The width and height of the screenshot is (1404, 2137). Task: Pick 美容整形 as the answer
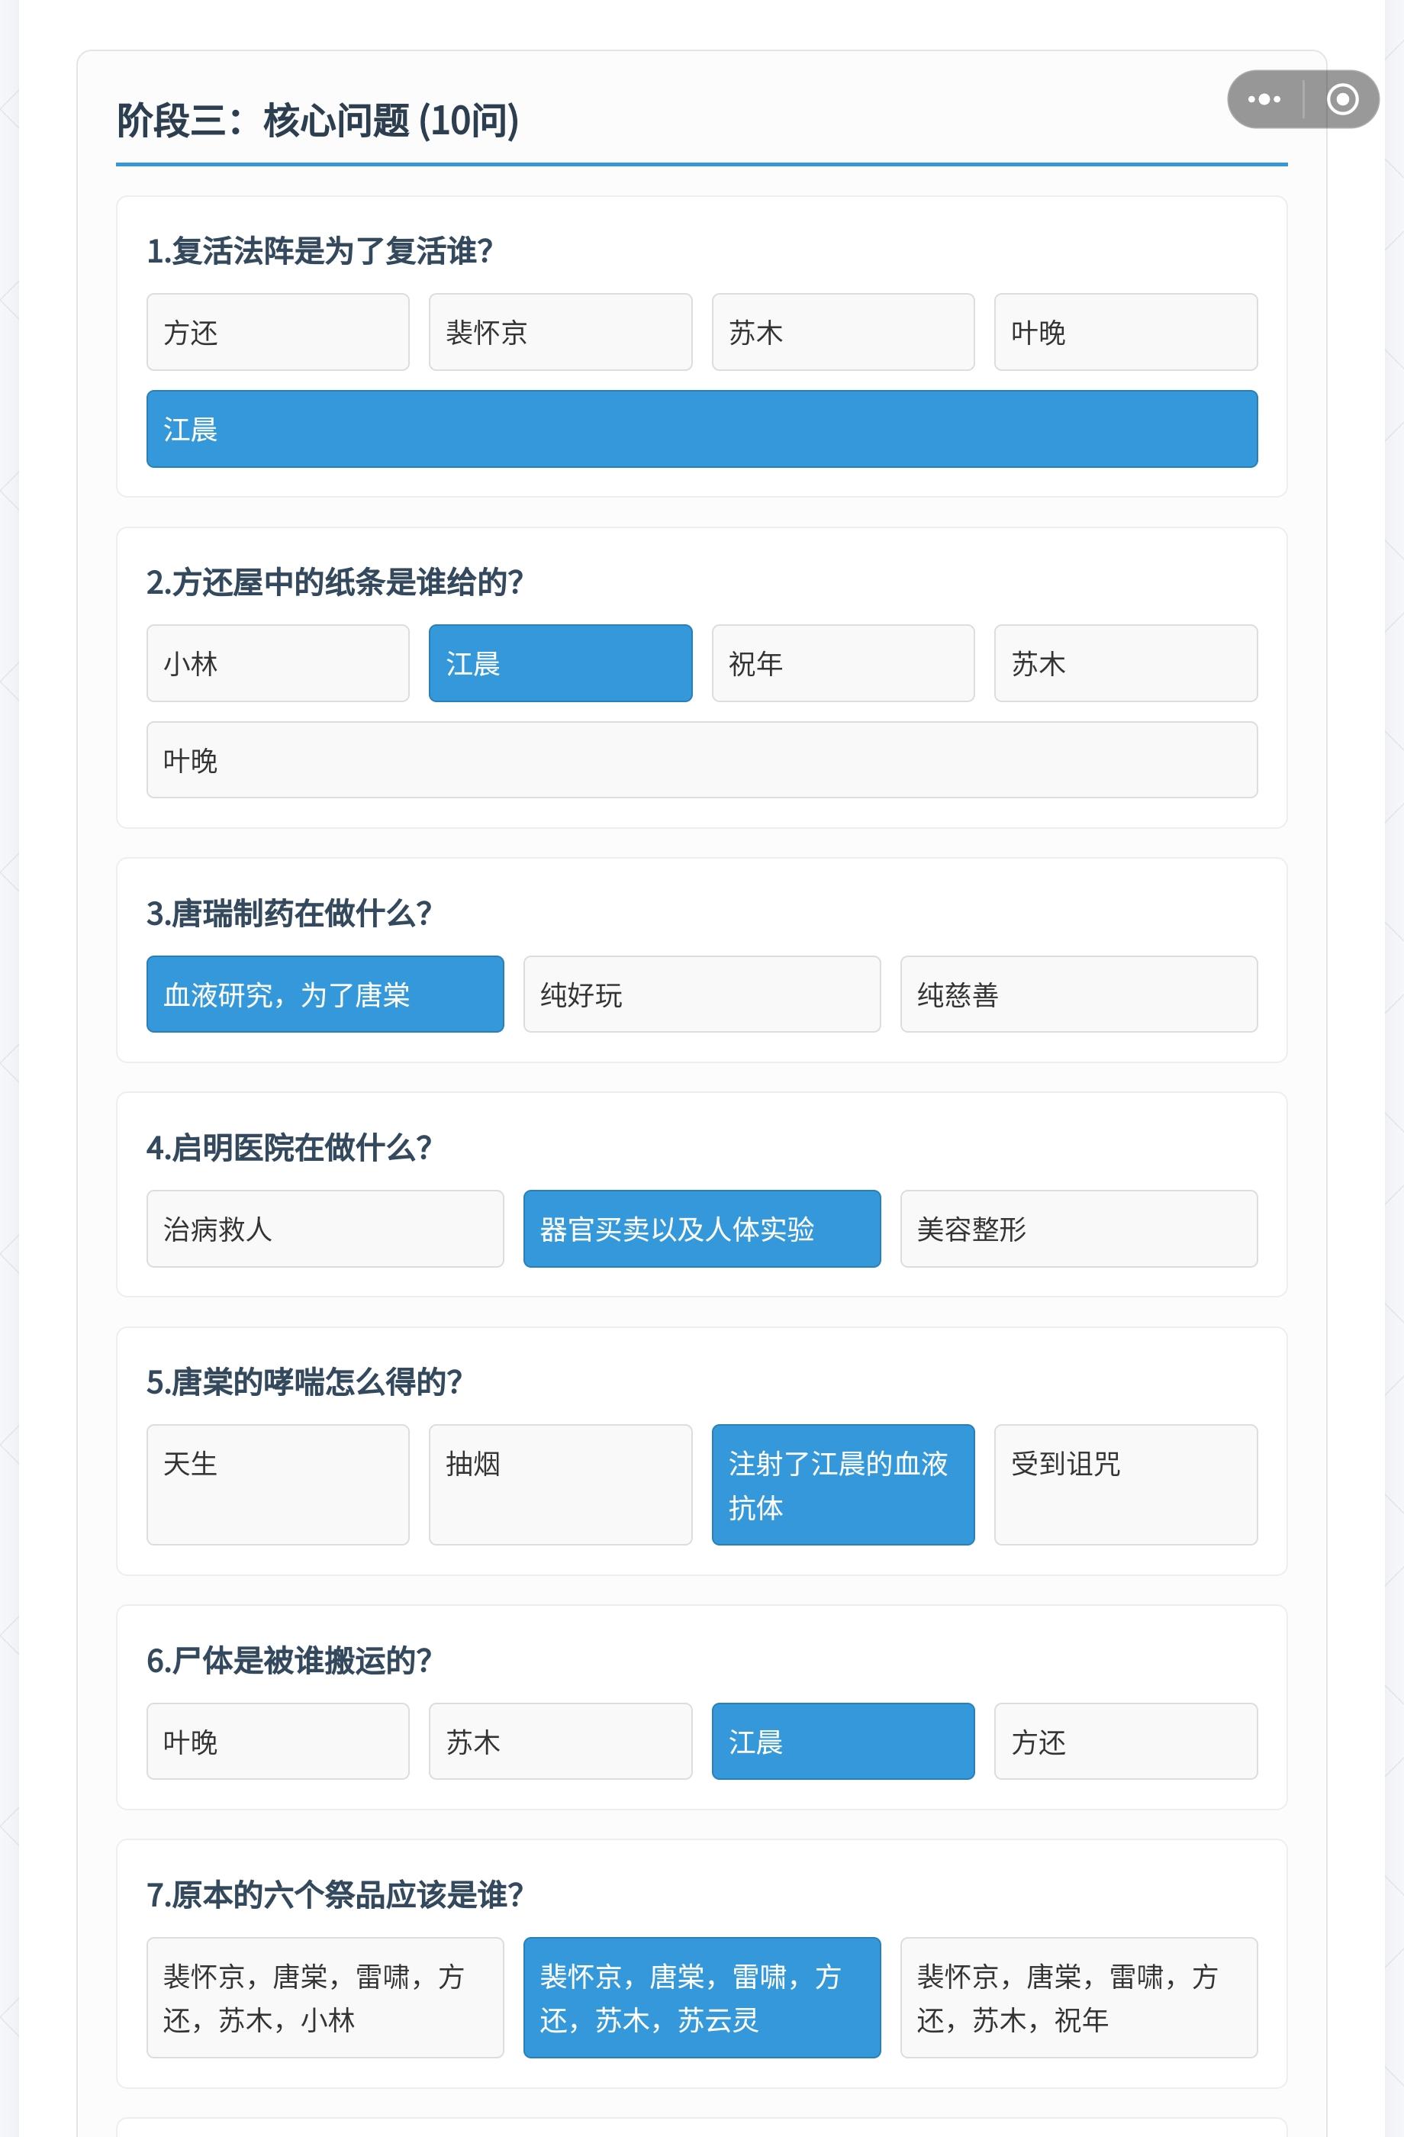1078,1230
